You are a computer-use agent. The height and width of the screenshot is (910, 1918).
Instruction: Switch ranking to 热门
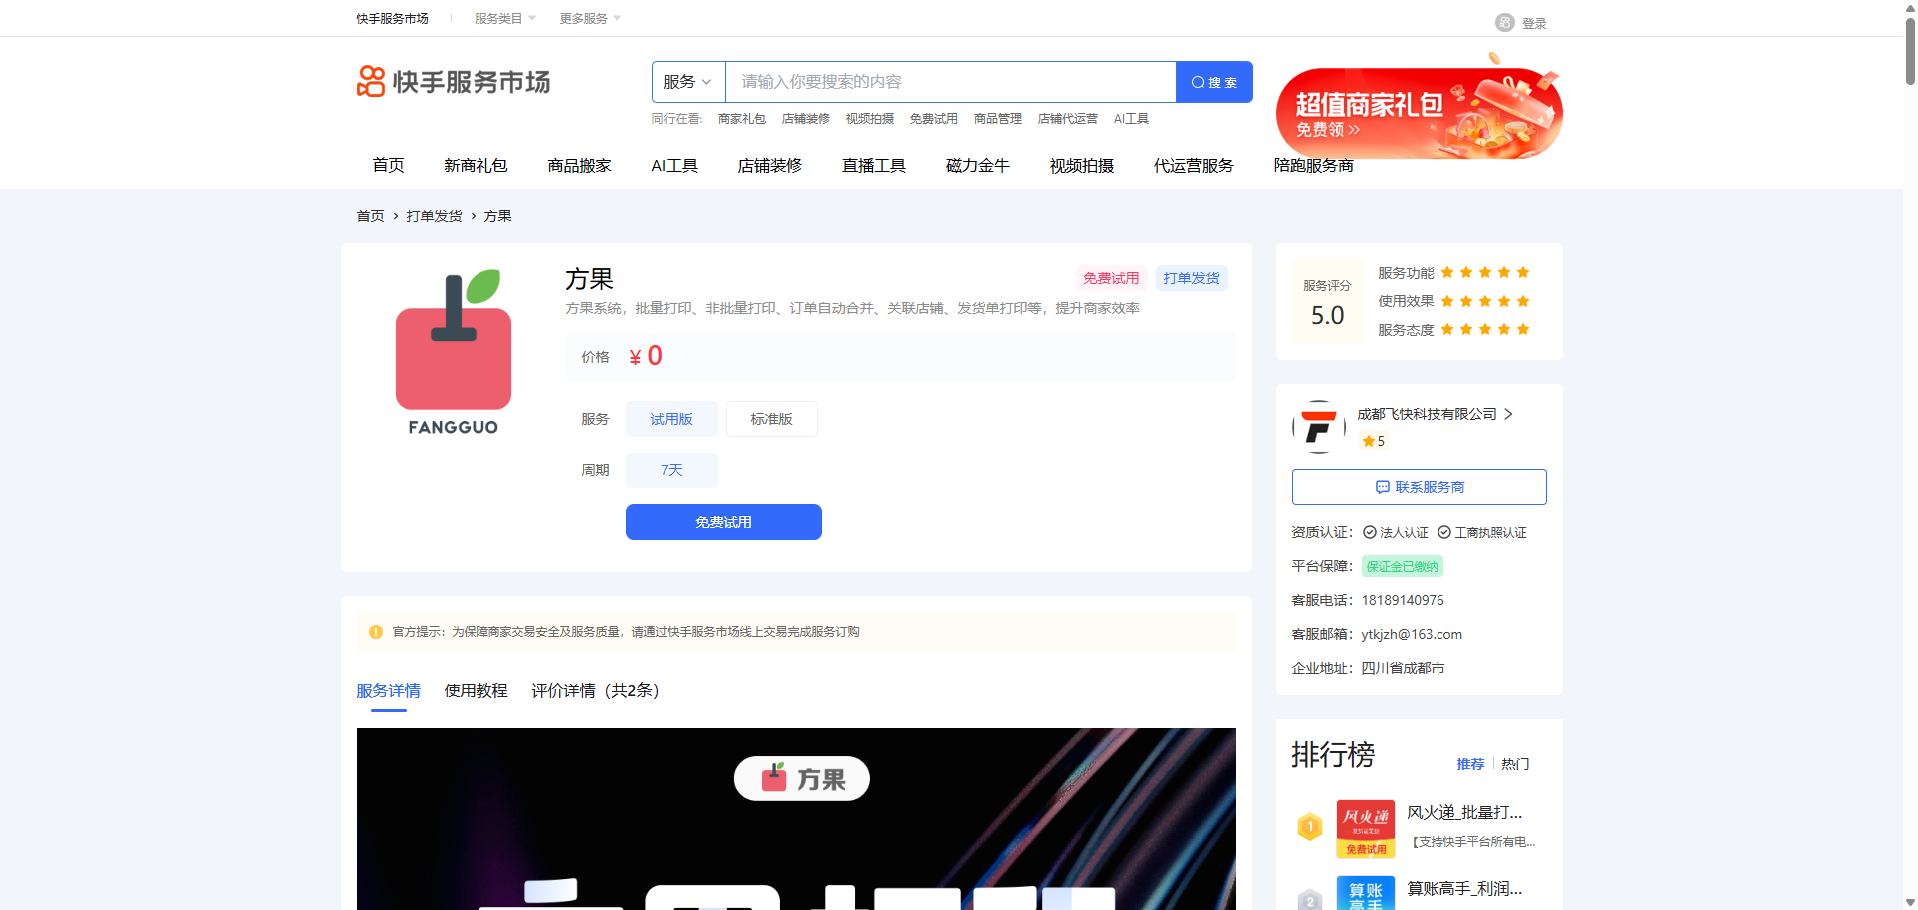[1515, 764]
